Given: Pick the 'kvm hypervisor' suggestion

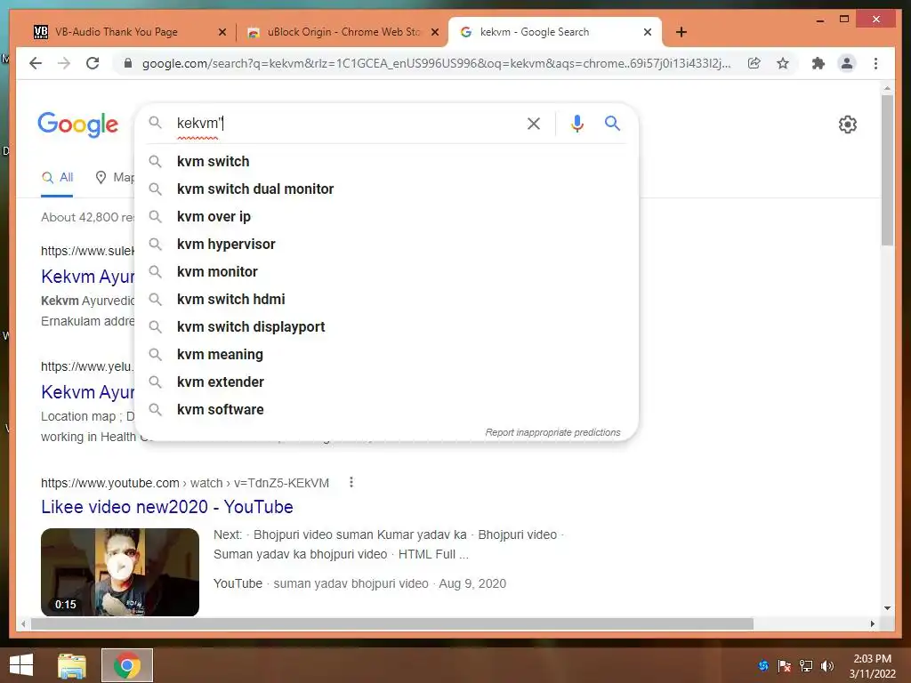Looking at the screenshot, I should pyautogui.click(x=386, y=244).
